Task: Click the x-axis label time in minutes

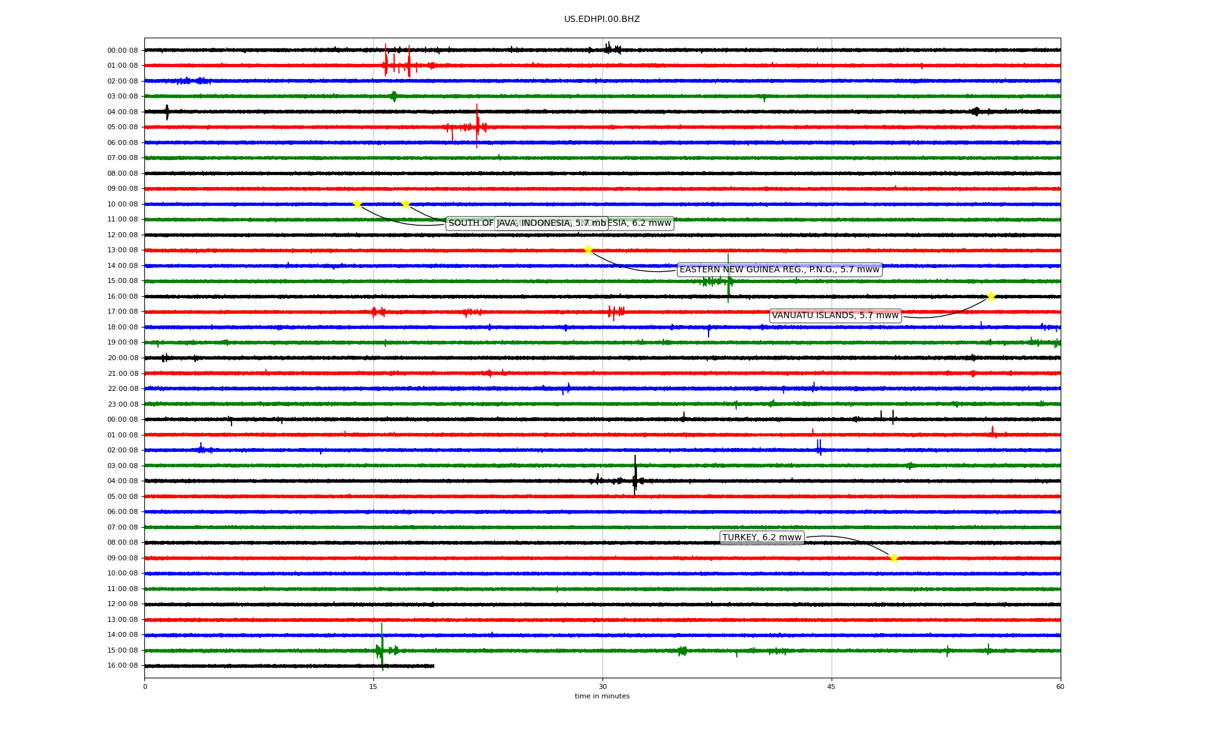Action: click(x=602, y=697)
